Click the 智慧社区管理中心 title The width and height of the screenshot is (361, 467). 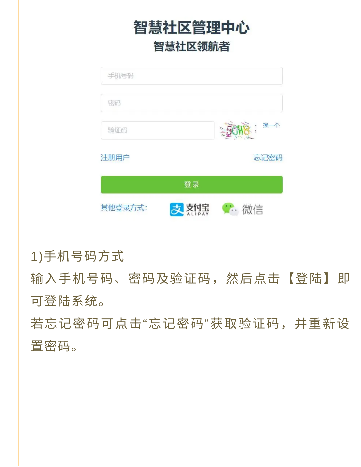[192, 28]
